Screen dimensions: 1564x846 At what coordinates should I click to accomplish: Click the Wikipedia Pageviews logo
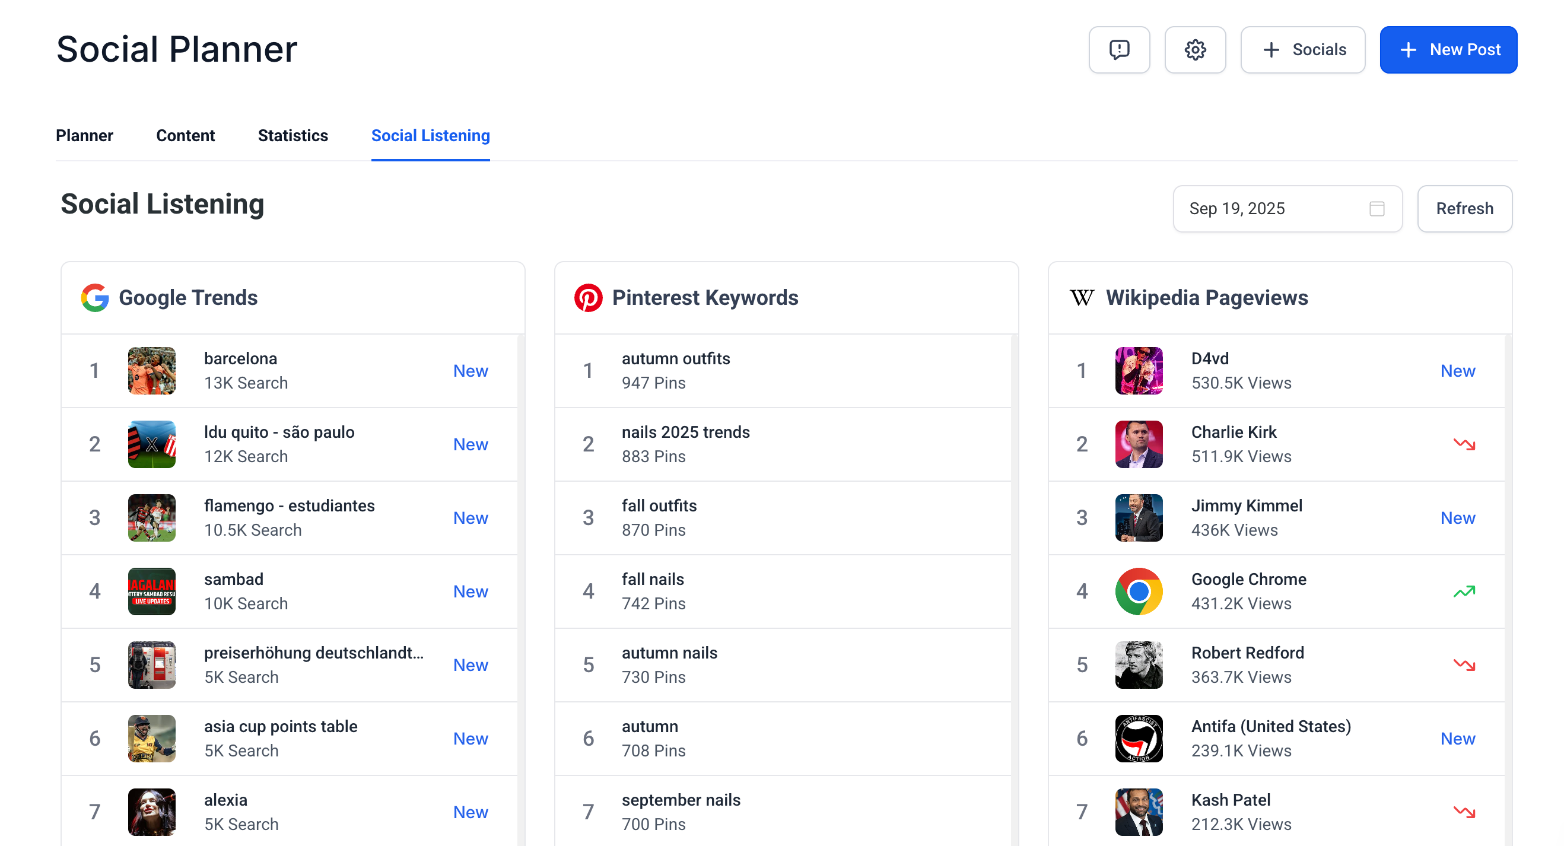(1084, 297)
